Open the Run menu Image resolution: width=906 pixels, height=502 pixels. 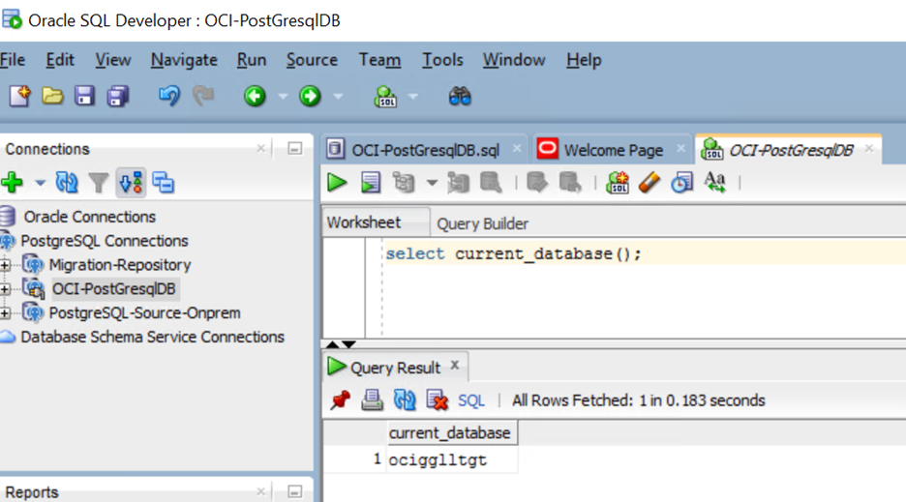pos(252,60)
